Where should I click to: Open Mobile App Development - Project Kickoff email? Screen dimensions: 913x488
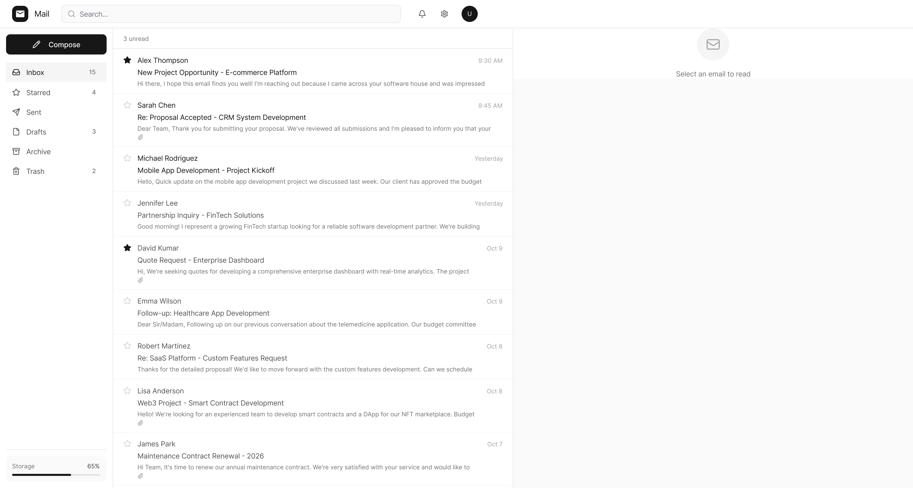point(206,170)
